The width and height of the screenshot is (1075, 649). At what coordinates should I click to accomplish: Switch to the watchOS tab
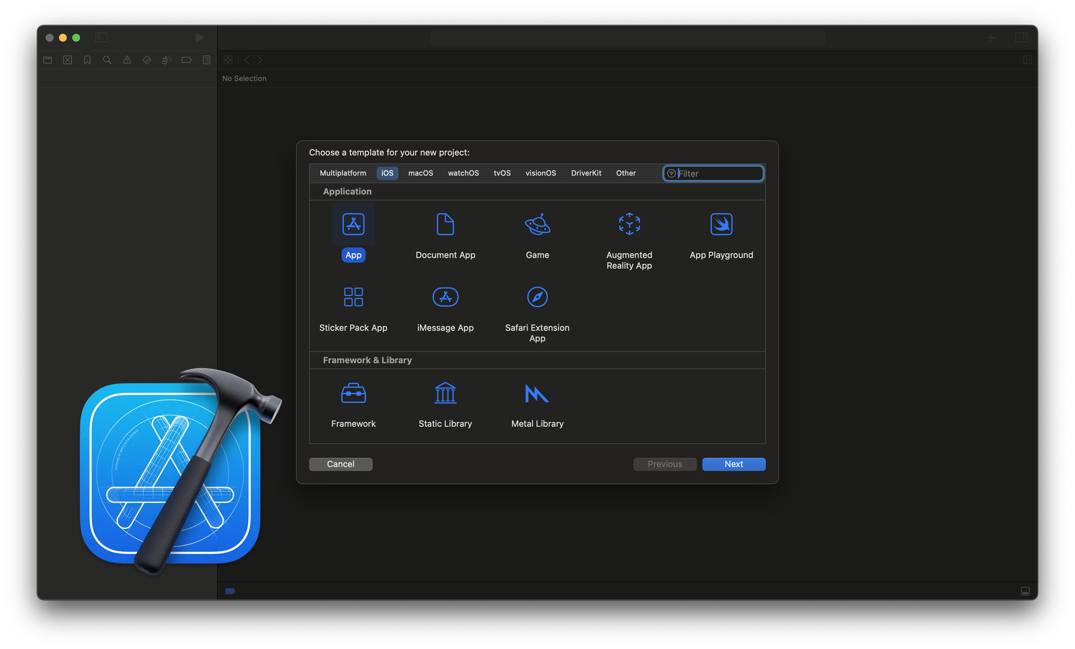click(x=463, y=173)
